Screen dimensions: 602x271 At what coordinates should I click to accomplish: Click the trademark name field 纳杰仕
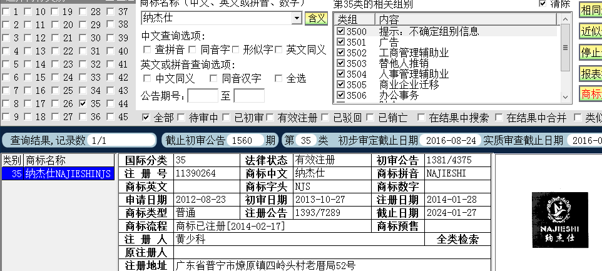[x=217, y=18]
